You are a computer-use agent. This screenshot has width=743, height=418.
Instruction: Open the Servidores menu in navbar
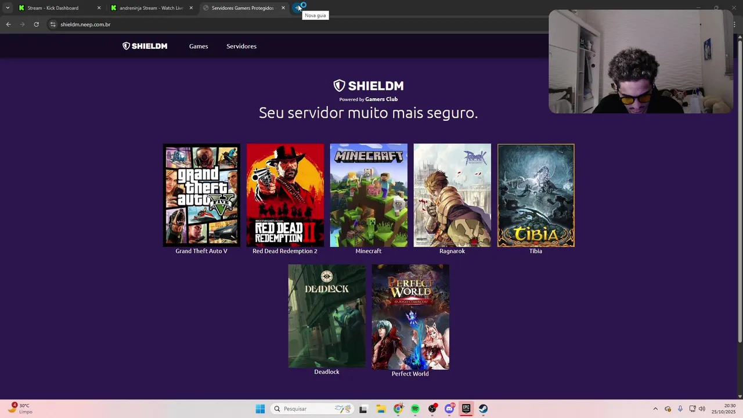pos(241,46)
